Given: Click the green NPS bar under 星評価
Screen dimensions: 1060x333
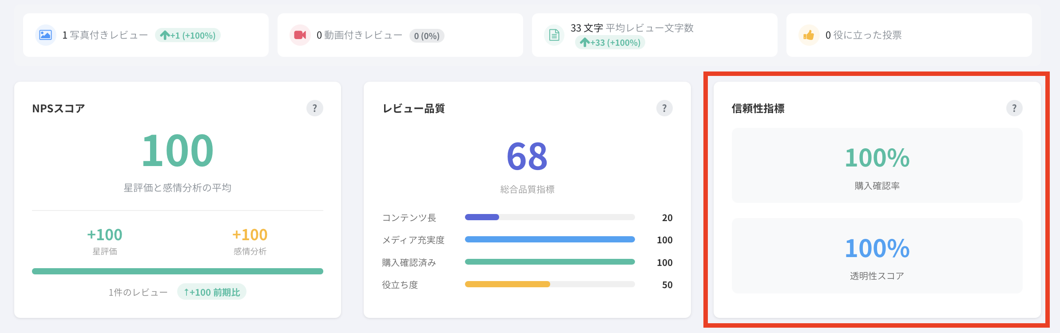Looking at the screenshot, I should pos(178,271).
